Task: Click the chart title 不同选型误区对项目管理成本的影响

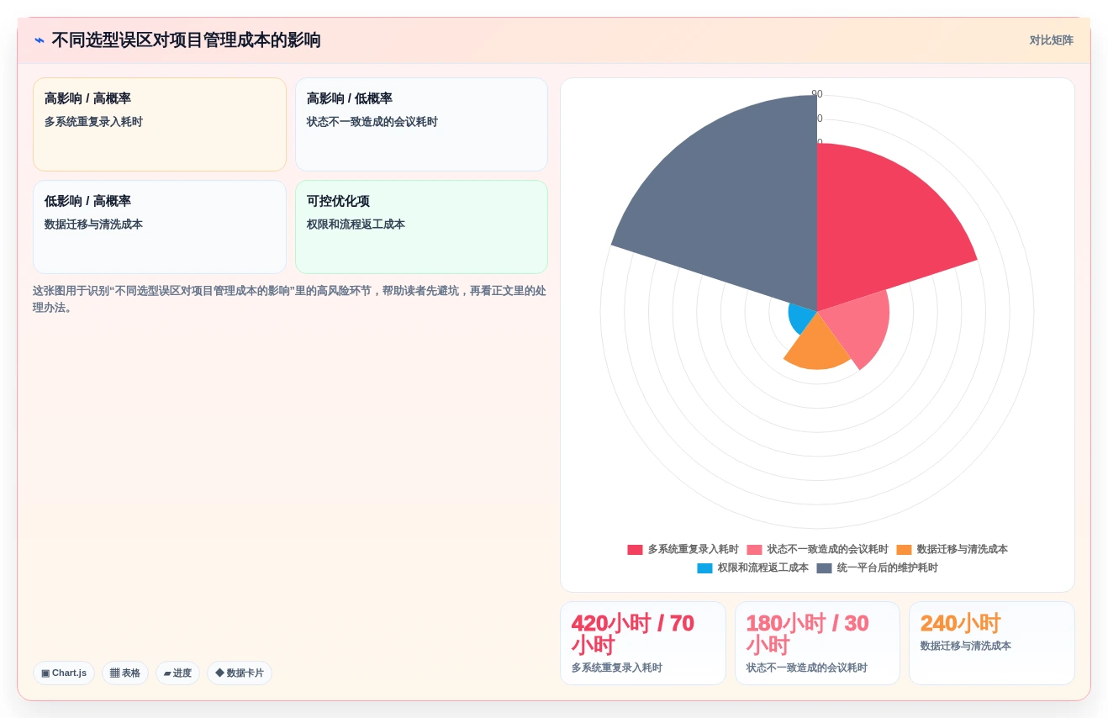Action: click(x=186, y=40)
